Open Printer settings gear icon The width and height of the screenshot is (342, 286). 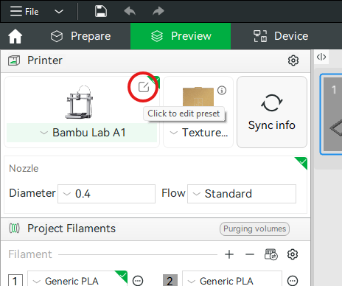(293, 60)
